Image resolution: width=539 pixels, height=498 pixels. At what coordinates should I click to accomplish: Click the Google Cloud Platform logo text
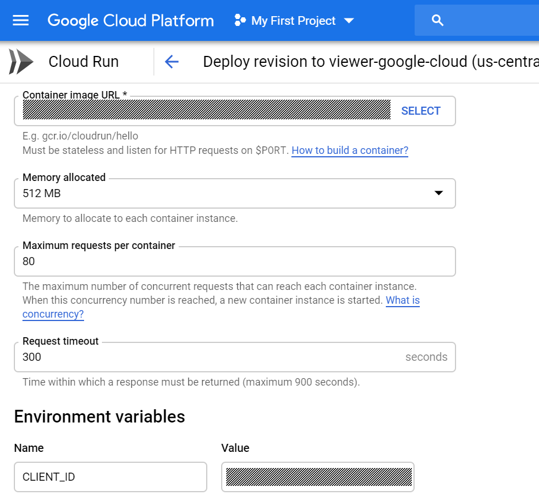(x=131, y=21)
